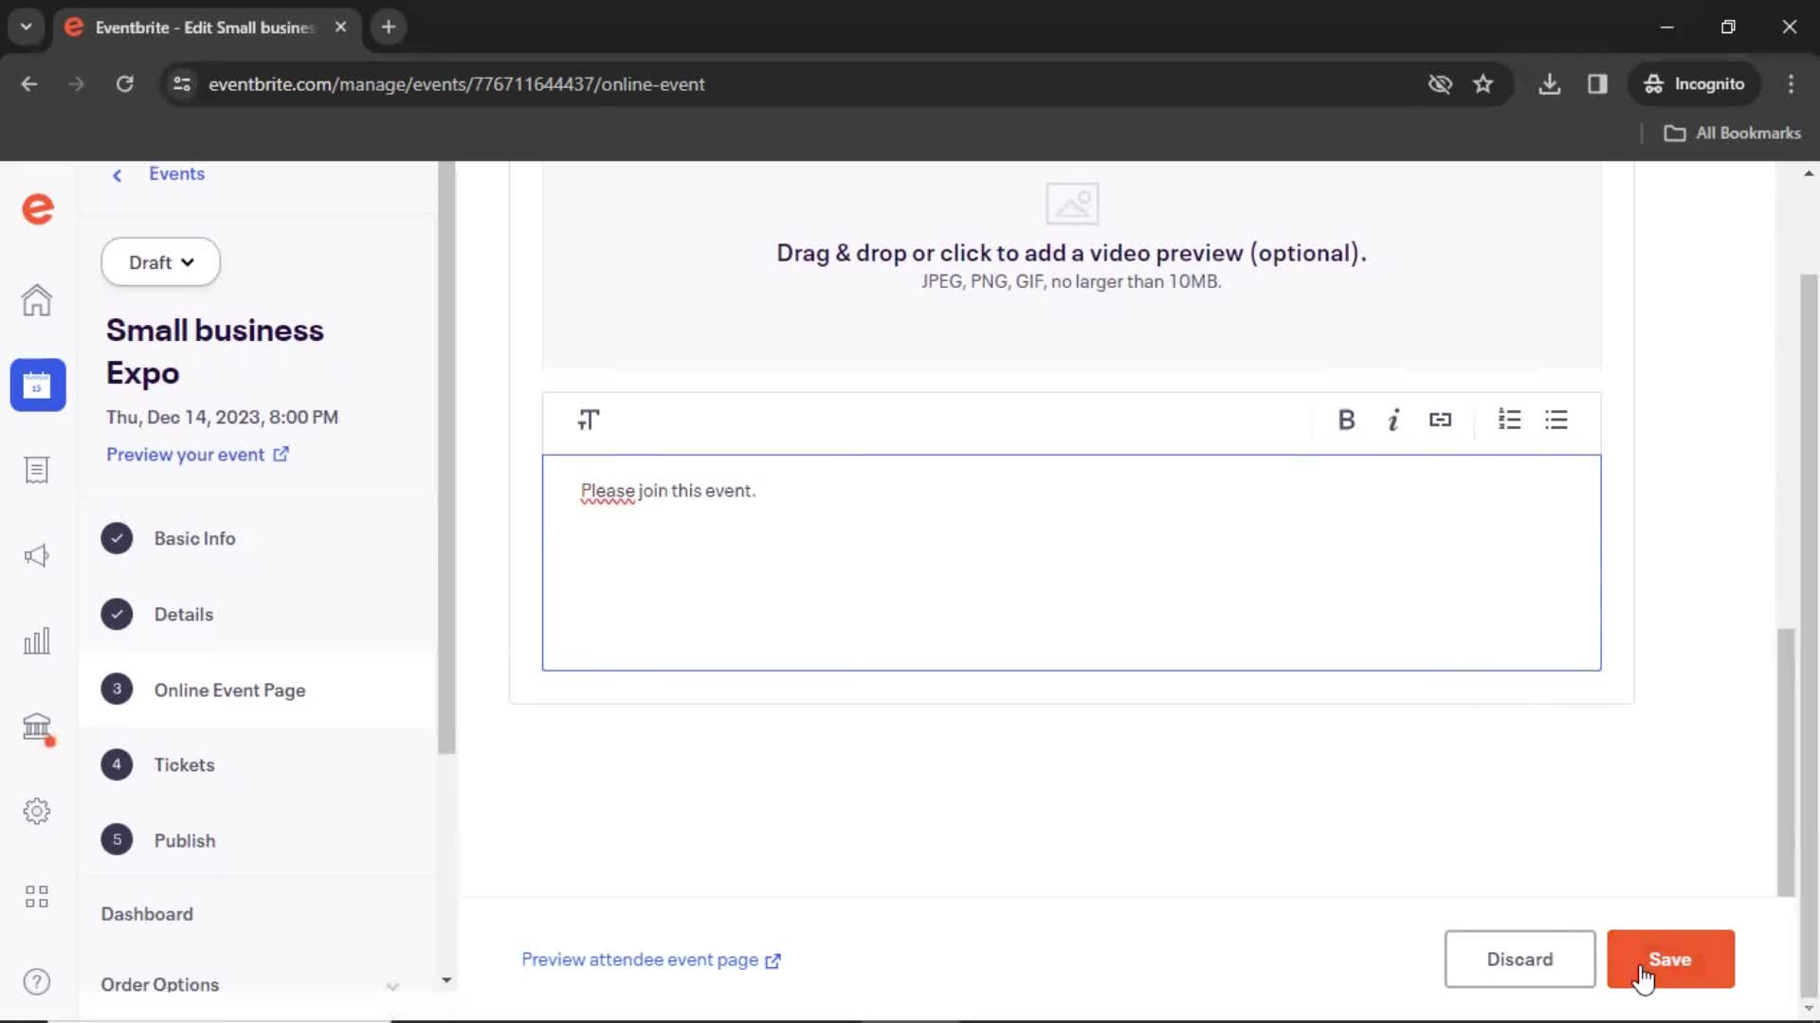The image size is (1820, 1023).
Task: Click the Unordered list icon
Action: click(1556, 419)
